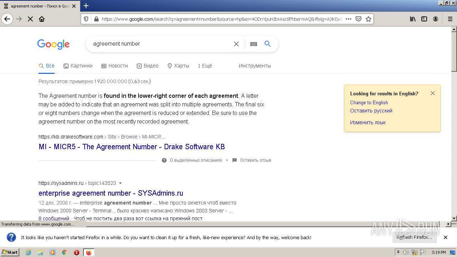This screenshot has height=257, width=457.
Task: Click Изменить язык language link
Action: click(368, 122)
